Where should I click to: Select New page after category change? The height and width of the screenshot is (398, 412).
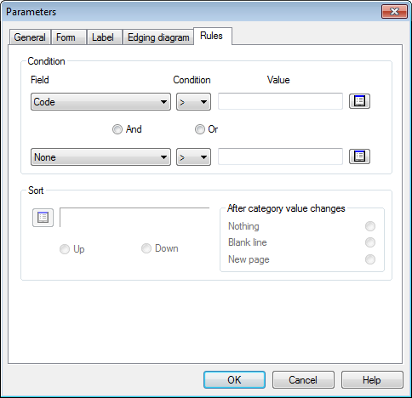[370, 259]
